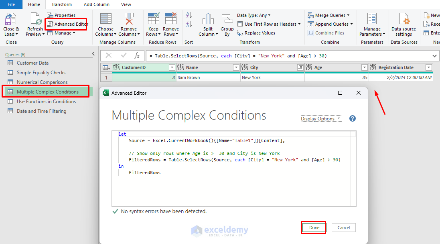The width and height of the screenshot is (440, 244).
Task: Click the Remove Rows icon
Action: click(x=171, y=19)
